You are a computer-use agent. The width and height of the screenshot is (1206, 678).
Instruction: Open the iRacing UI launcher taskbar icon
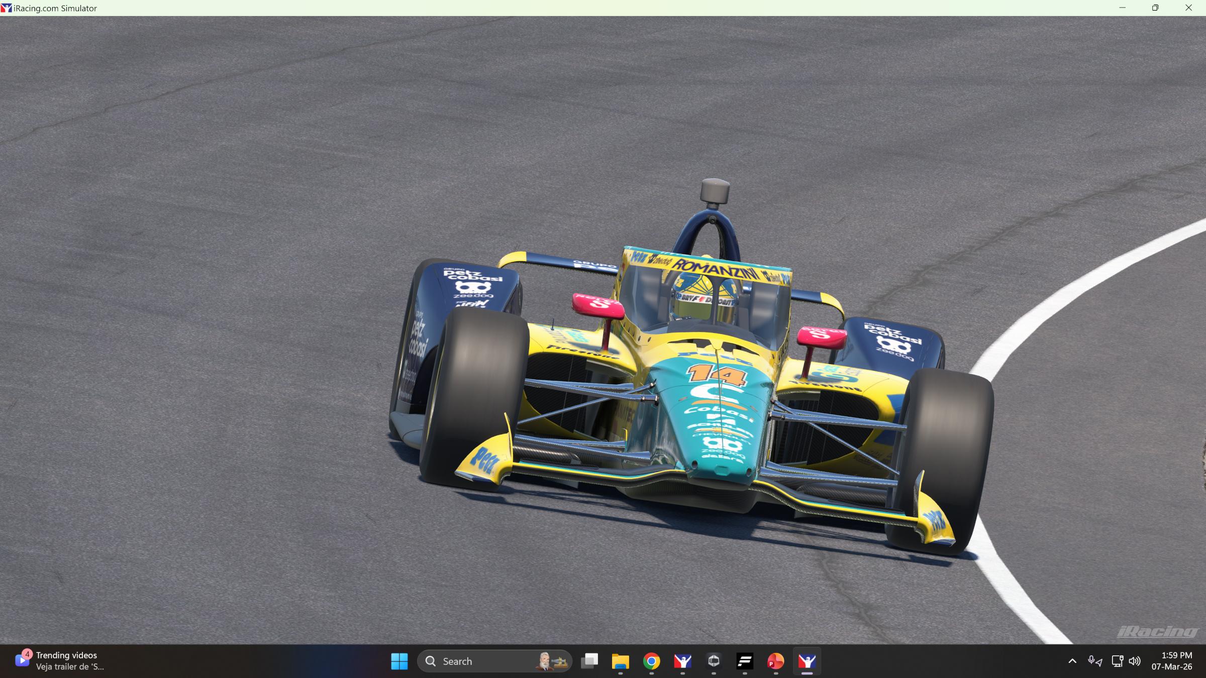pyautogui.click(x=682, y=661)
